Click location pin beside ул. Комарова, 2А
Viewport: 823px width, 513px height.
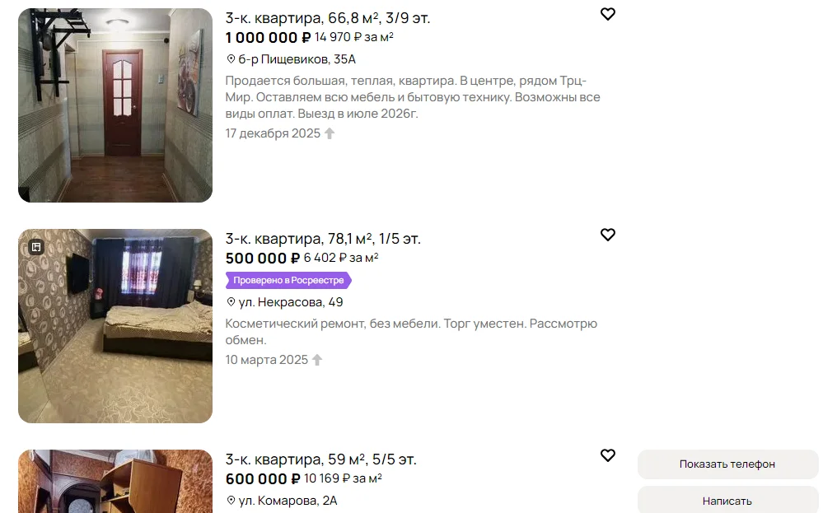[231, 501]
